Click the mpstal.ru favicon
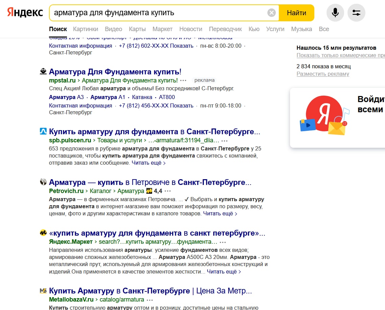 (43, 71)
